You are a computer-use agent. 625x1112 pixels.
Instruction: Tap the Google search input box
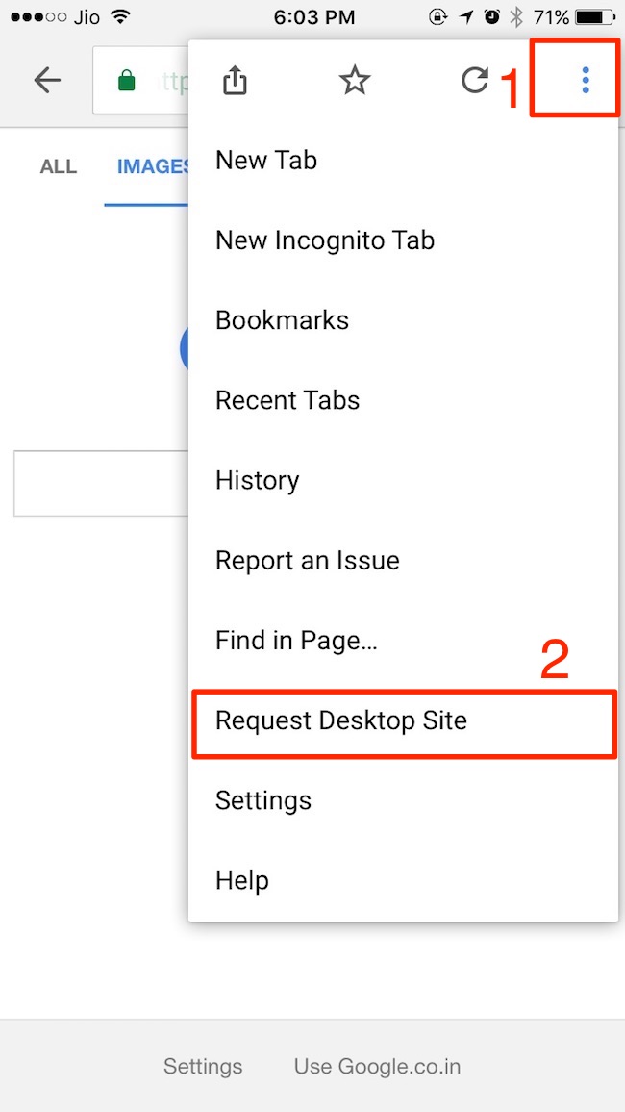101,482
